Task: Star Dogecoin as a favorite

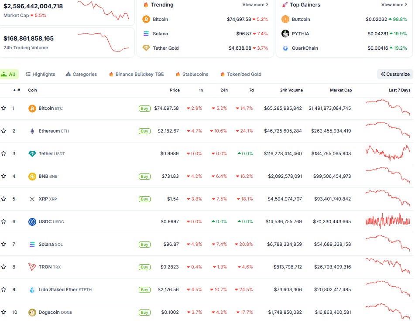Action: [x=5, y=312]
